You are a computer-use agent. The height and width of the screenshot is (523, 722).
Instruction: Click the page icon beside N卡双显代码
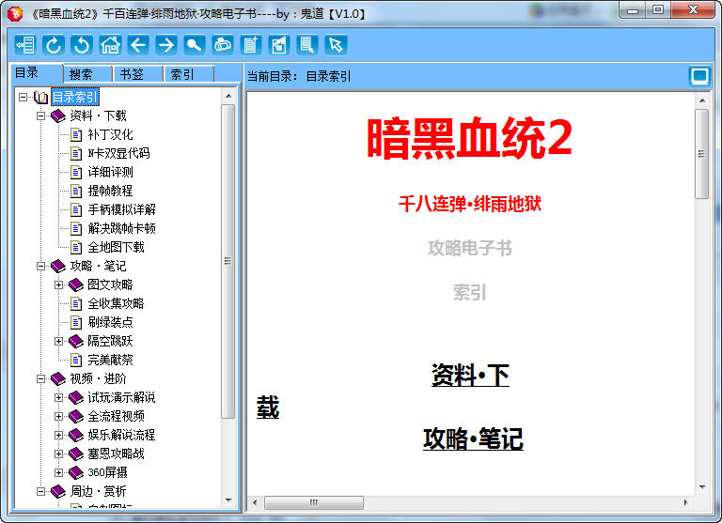point(76,154)
